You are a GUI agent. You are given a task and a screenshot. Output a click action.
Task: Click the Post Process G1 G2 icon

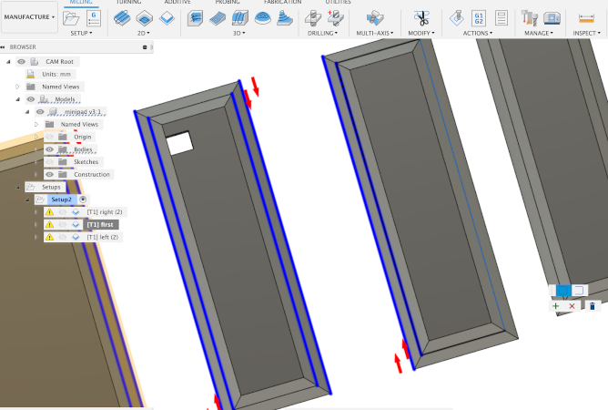(x=479, y=17)
